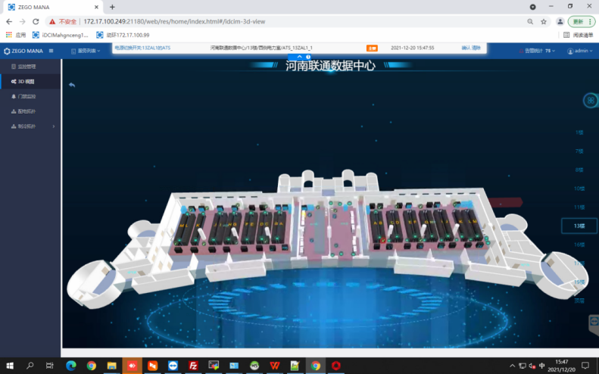Open 门禁监控 in the sidebar
This screenshot has height=374, width=599.
[27, 96]
